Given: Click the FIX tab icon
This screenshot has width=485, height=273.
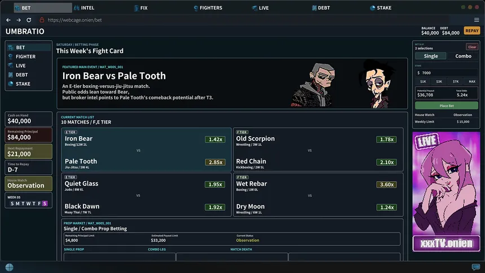Looking at the screenshot, I should (x=136, y=8).
